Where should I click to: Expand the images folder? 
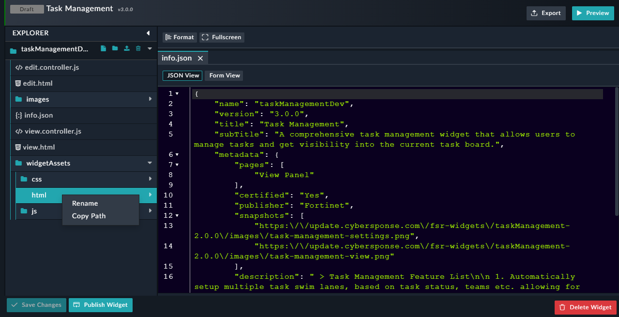(x=151, y=99)
